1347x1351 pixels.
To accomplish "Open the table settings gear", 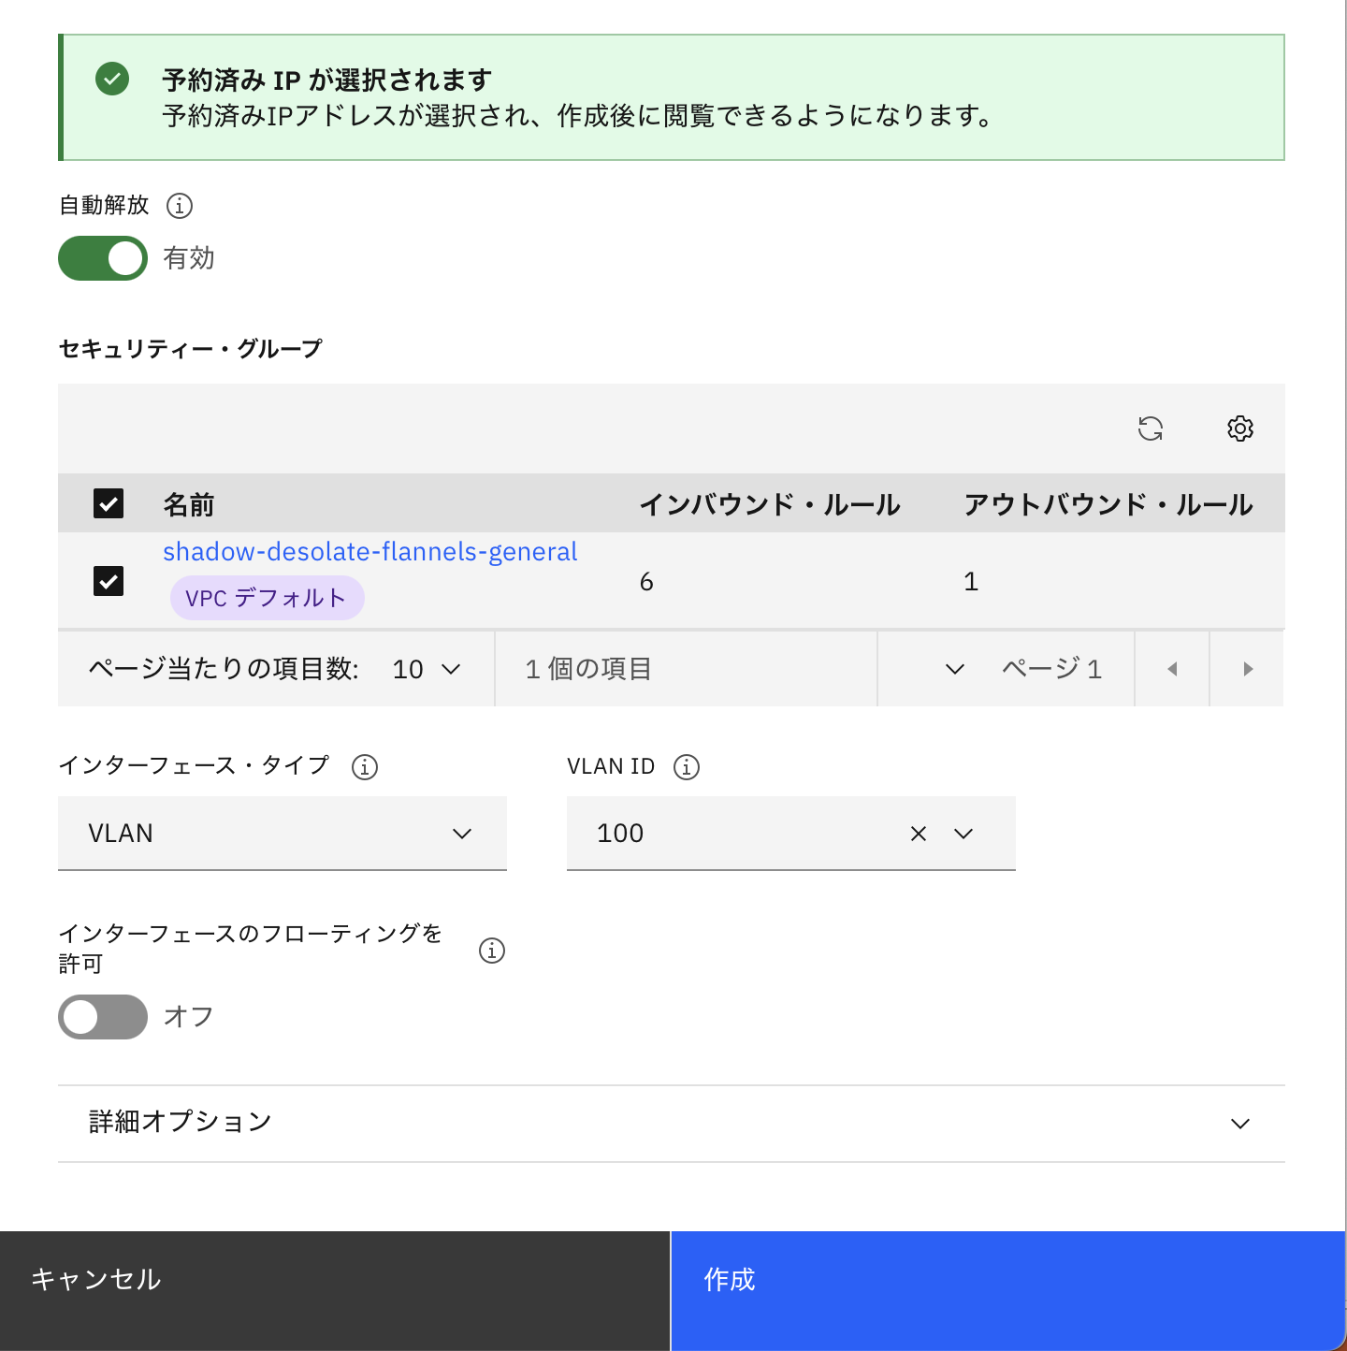I will [1239, 429].
